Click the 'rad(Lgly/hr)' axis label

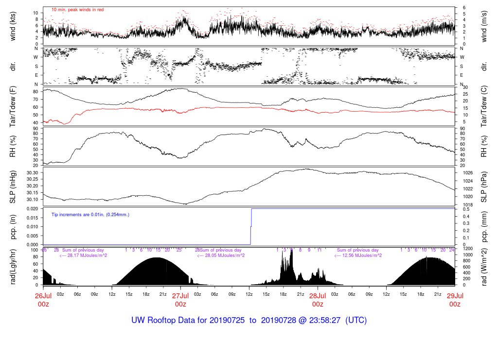13,267
